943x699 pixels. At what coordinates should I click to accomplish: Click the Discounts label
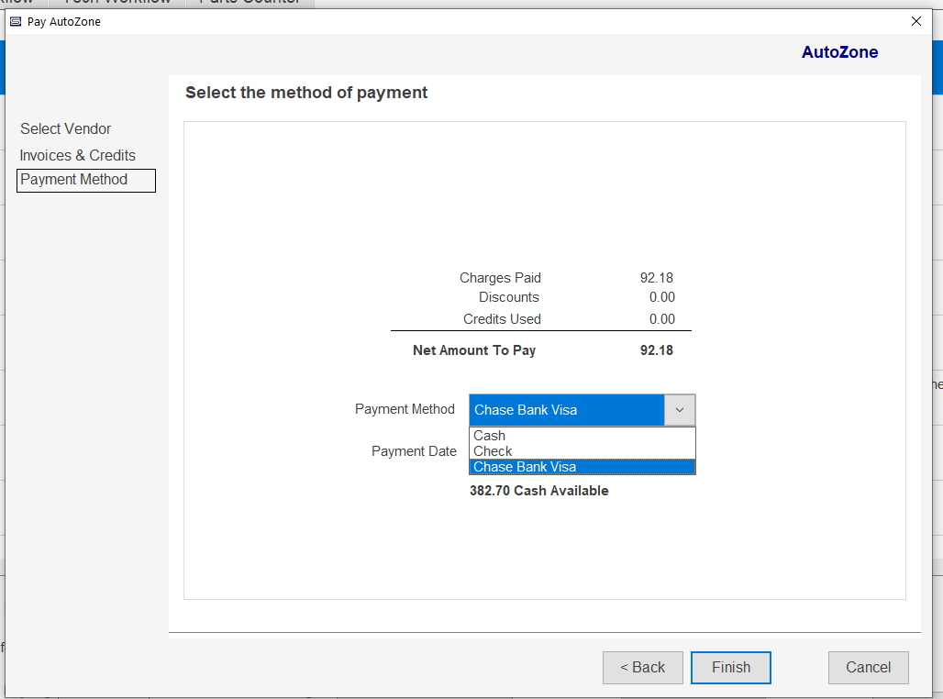pos(509,297)
